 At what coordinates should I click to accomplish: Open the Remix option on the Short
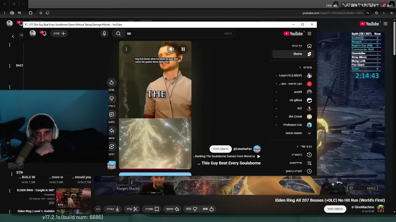click(x=112, y=146)
